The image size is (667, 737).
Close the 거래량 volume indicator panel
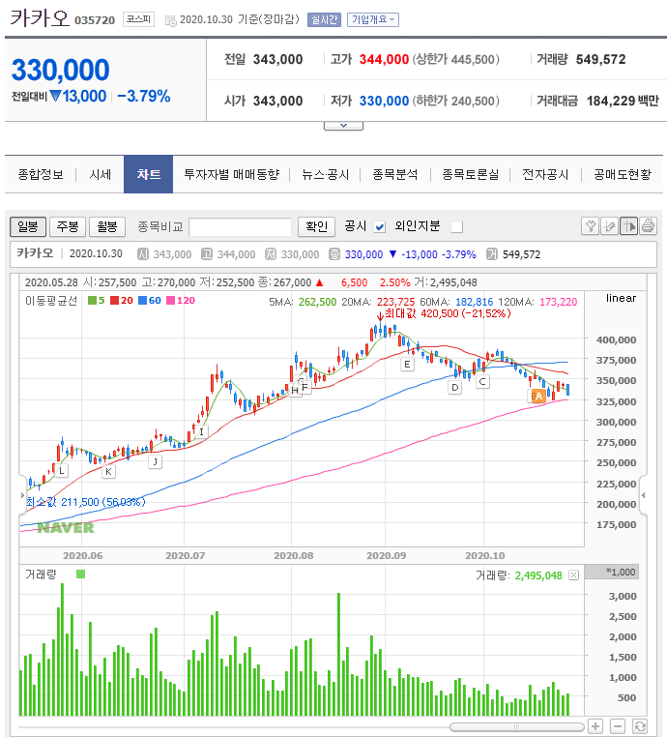(573, 575)
